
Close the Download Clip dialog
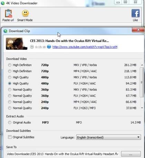[x=138, y=30]
